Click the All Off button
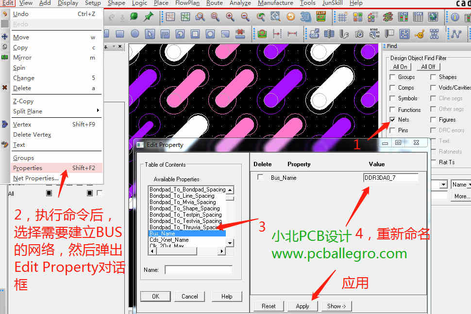 pyautogui.click(x=428, y=67)
